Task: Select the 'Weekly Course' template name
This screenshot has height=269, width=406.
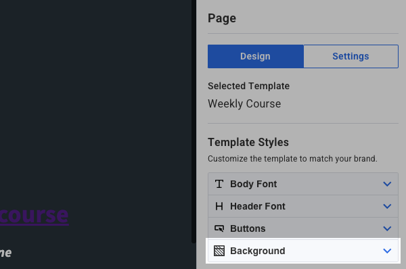Action: (244, 103)
